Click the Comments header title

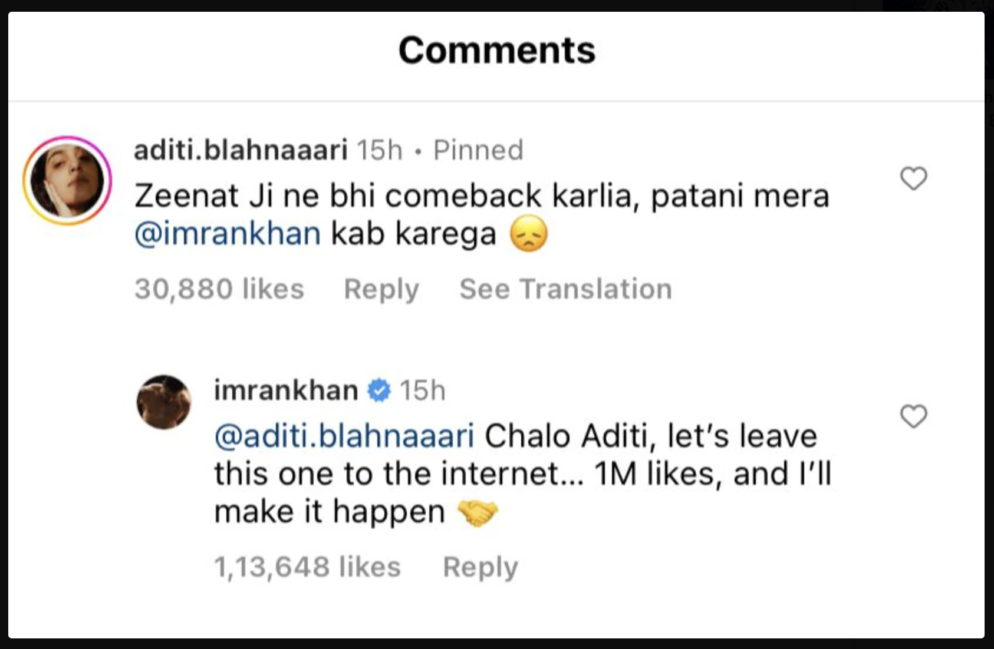click(x=497, y=50)
